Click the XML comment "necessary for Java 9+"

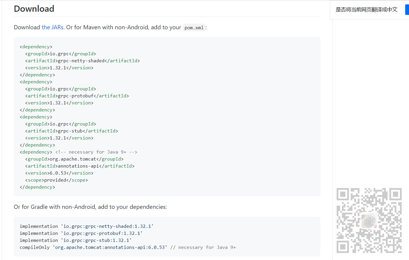(96, 152)
